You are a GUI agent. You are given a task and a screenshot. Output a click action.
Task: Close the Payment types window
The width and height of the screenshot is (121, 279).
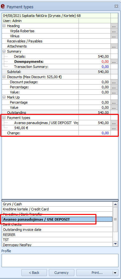[x=116, y=6]
